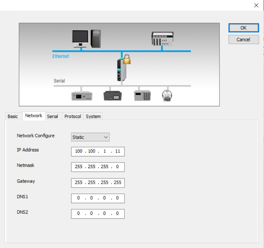Click the Ethernet label in diagram
Viewport: 264px width, 248px height.
[61, 56]
